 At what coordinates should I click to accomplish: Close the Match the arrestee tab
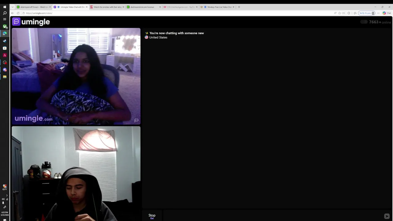click(x=123, y=7)
